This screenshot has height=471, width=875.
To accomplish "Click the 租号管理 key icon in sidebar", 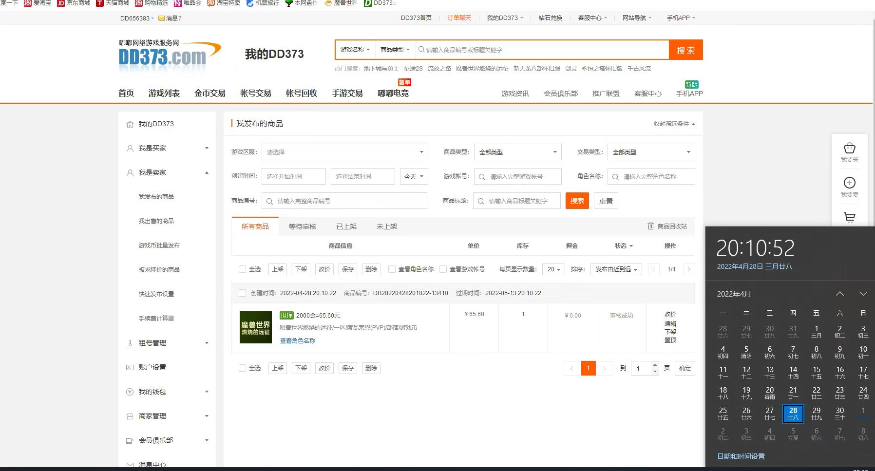I will point(130,342).
